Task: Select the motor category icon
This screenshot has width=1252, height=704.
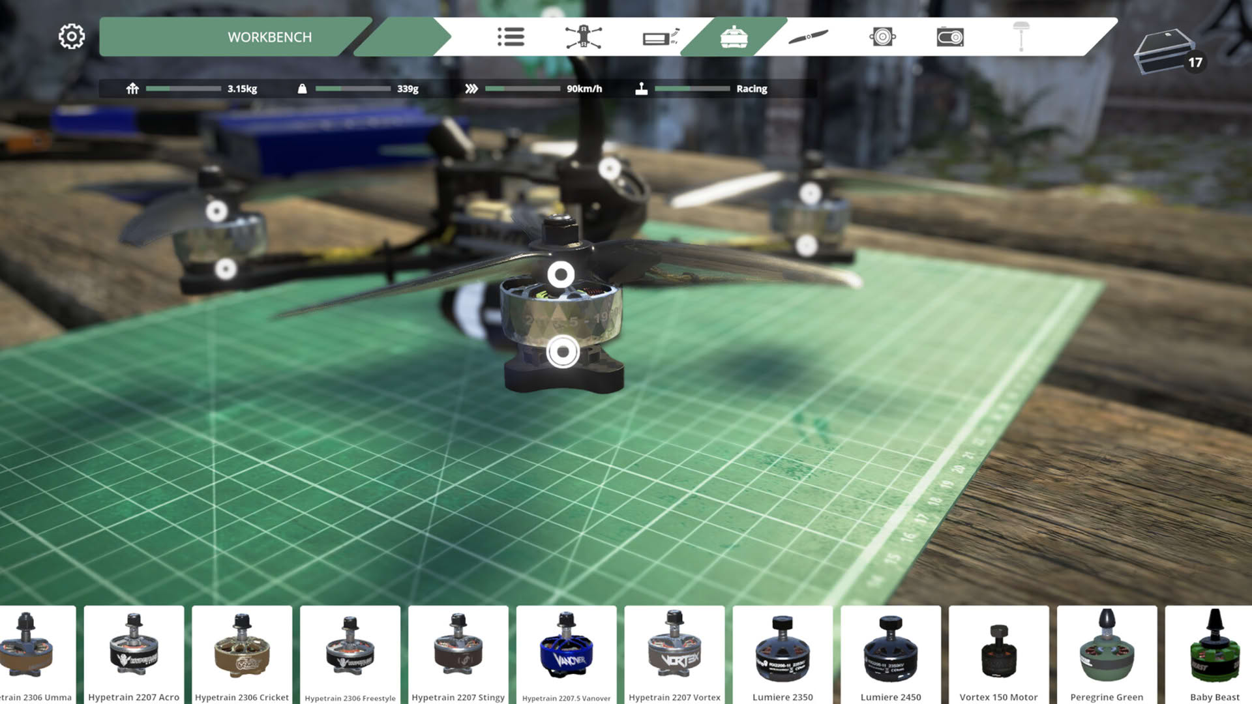Action: [x=734, y=37]
